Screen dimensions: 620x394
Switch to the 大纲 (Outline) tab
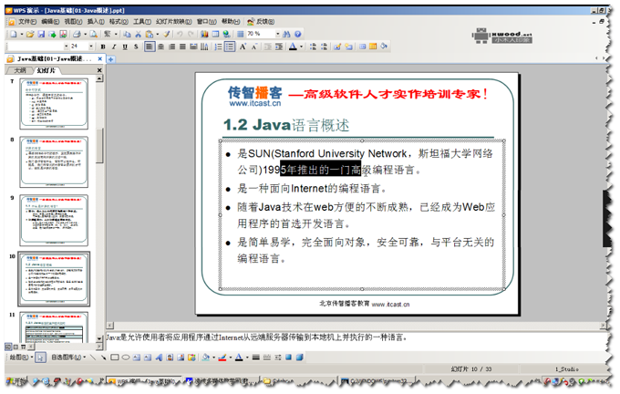point(19,70)
